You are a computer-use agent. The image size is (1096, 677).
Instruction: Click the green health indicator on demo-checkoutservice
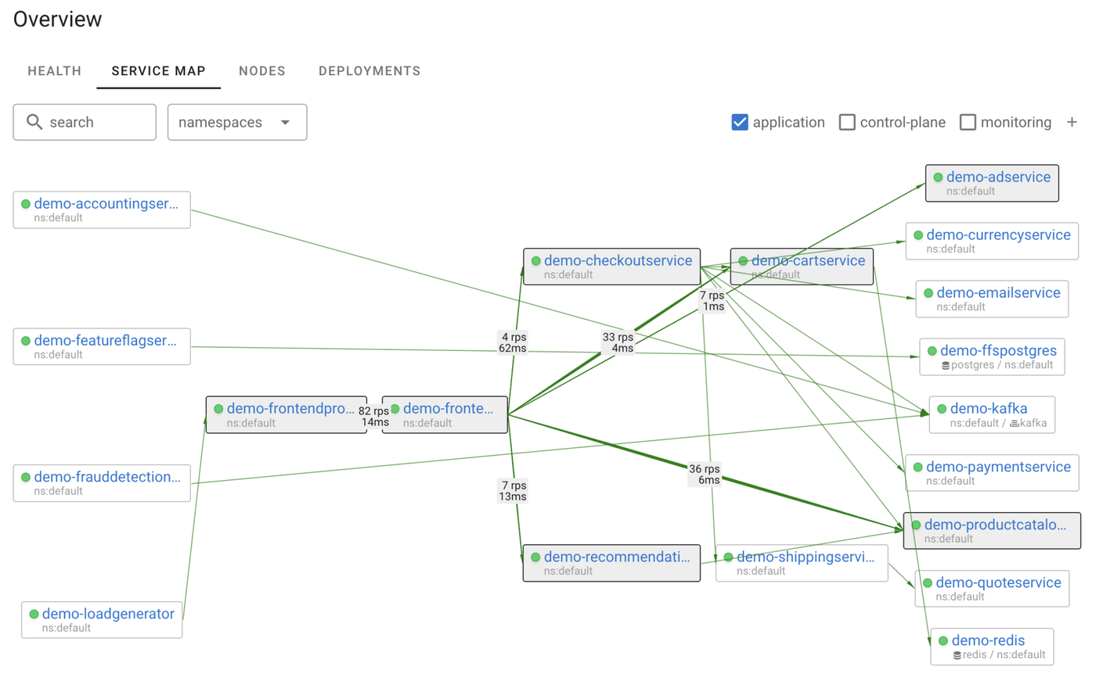click(x=535, y=260)
